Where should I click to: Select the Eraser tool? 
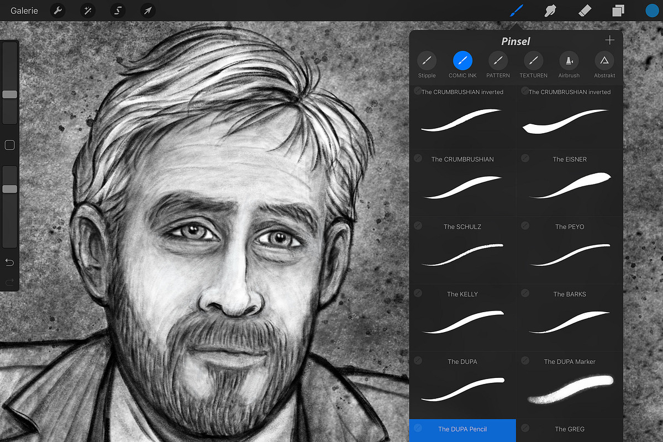(585, 10)
